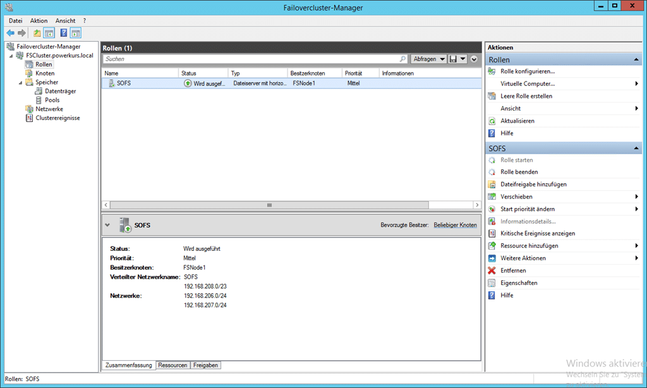
Task: Click the Back arrow toolbar icon
Action: 10,33
